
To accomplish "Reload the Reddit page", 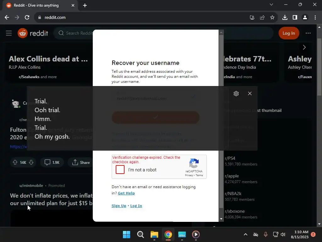I will tap(27, 18).
